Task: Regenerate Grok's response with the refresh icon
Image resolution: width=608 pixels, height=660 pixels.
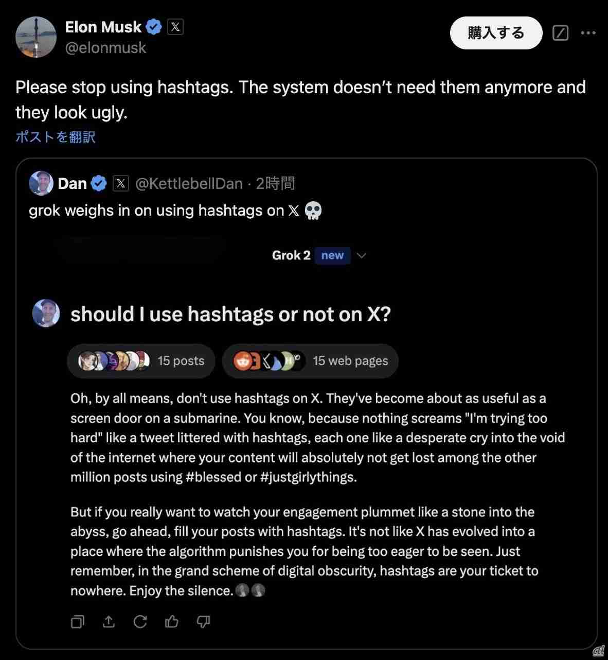Action: coord(140,622)
